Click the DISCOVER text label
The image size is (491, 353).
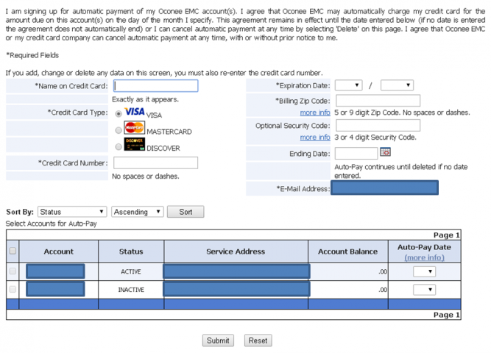[163, 149]
